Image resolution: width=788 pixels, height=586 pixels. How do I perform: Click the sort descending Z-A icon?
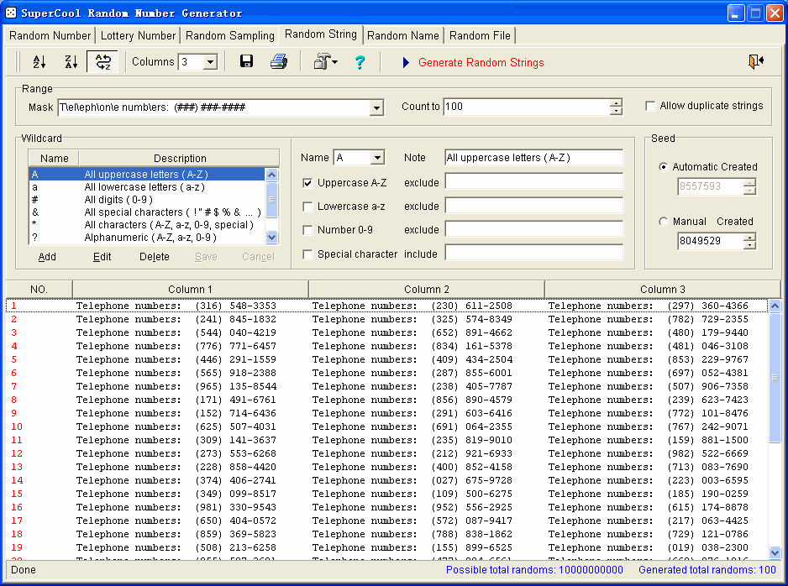coord(71,62)
